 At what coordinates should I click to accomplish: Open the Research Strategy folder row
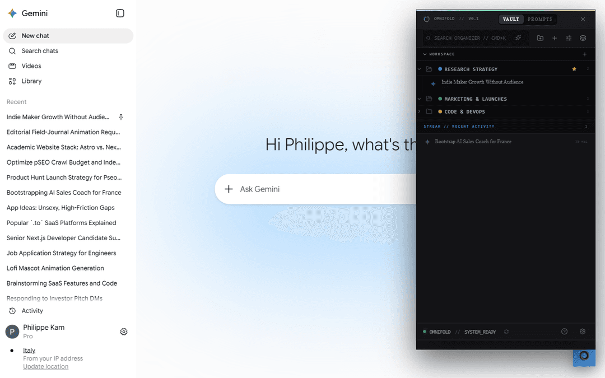tap(505, 69)
